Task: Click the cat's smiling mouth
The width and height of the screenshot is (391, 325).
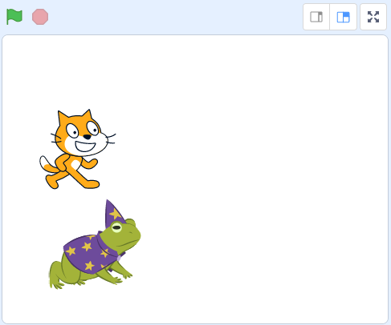Action: 85,146
